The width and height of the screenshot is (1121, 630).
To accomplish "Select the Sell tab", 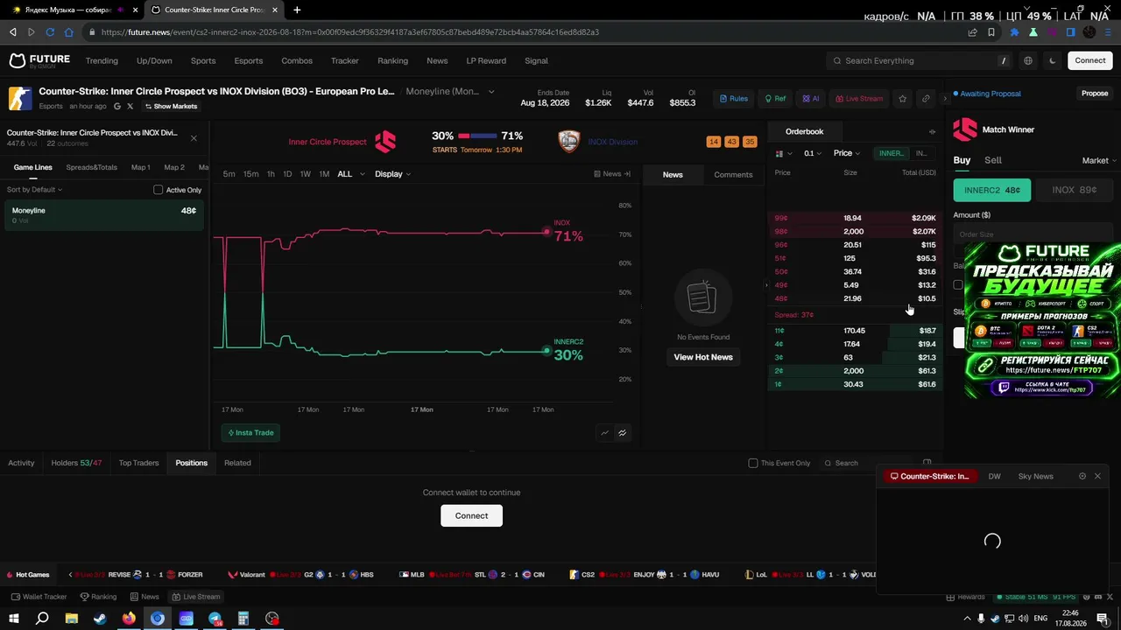I will [x=993, y=160].
